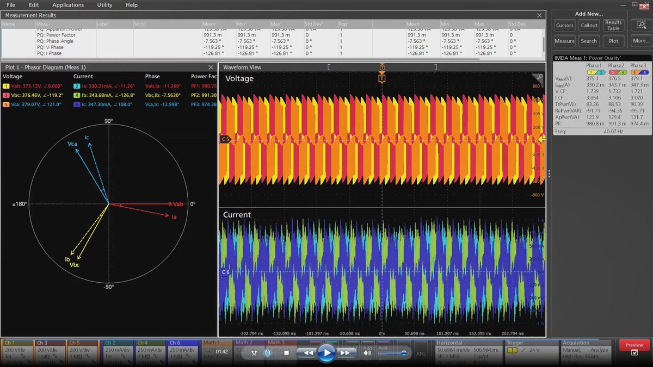653x367 pixels.
Task: Open the File menu
Action: click(11, 5)
